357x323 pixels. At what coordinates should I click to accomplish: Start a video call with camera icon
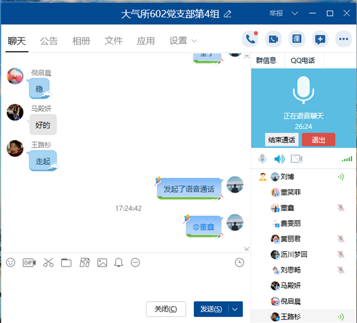tap(274, 39)
